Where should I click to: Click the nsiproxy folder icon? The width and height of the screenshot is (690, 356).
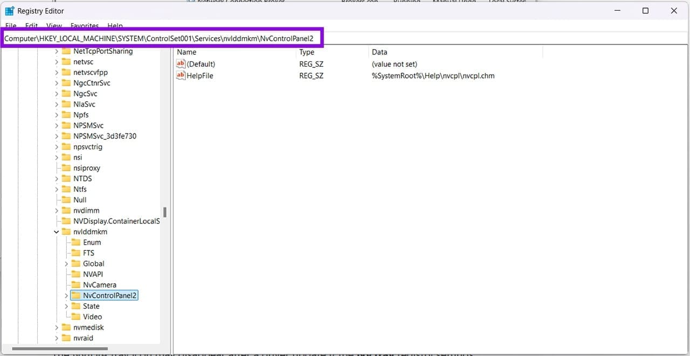point(66,168)
